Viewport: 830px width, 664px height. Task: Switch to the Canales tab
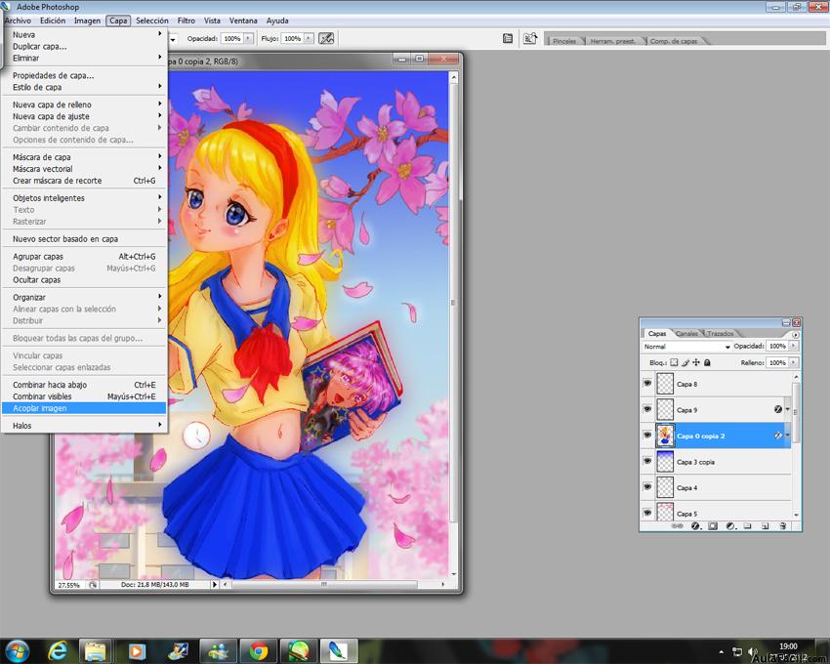(686, 334)
